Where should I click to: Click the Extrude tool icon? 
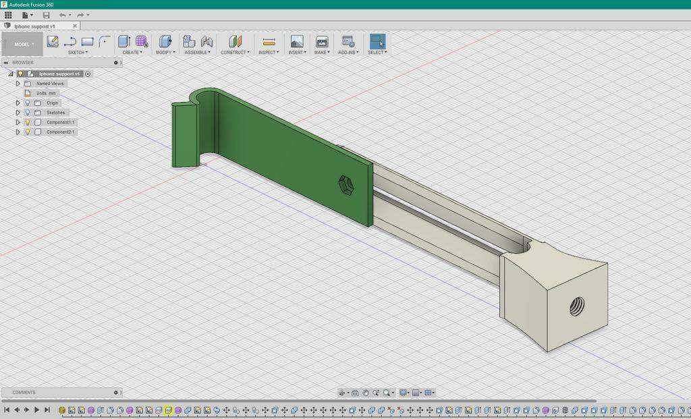[124, 41]
